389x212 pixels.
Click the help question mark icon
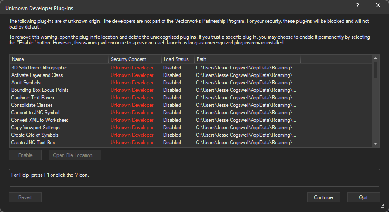[x=357, y=5]
